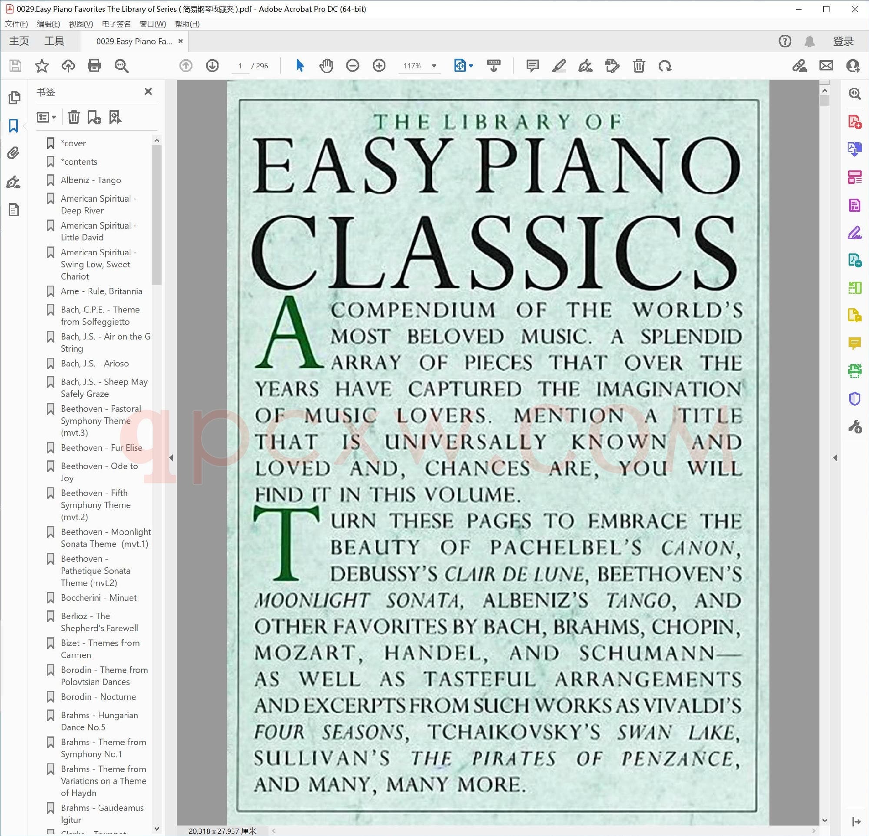Click the print icon in toolbar
869x836 pixels.
click(x=94, y=66)
